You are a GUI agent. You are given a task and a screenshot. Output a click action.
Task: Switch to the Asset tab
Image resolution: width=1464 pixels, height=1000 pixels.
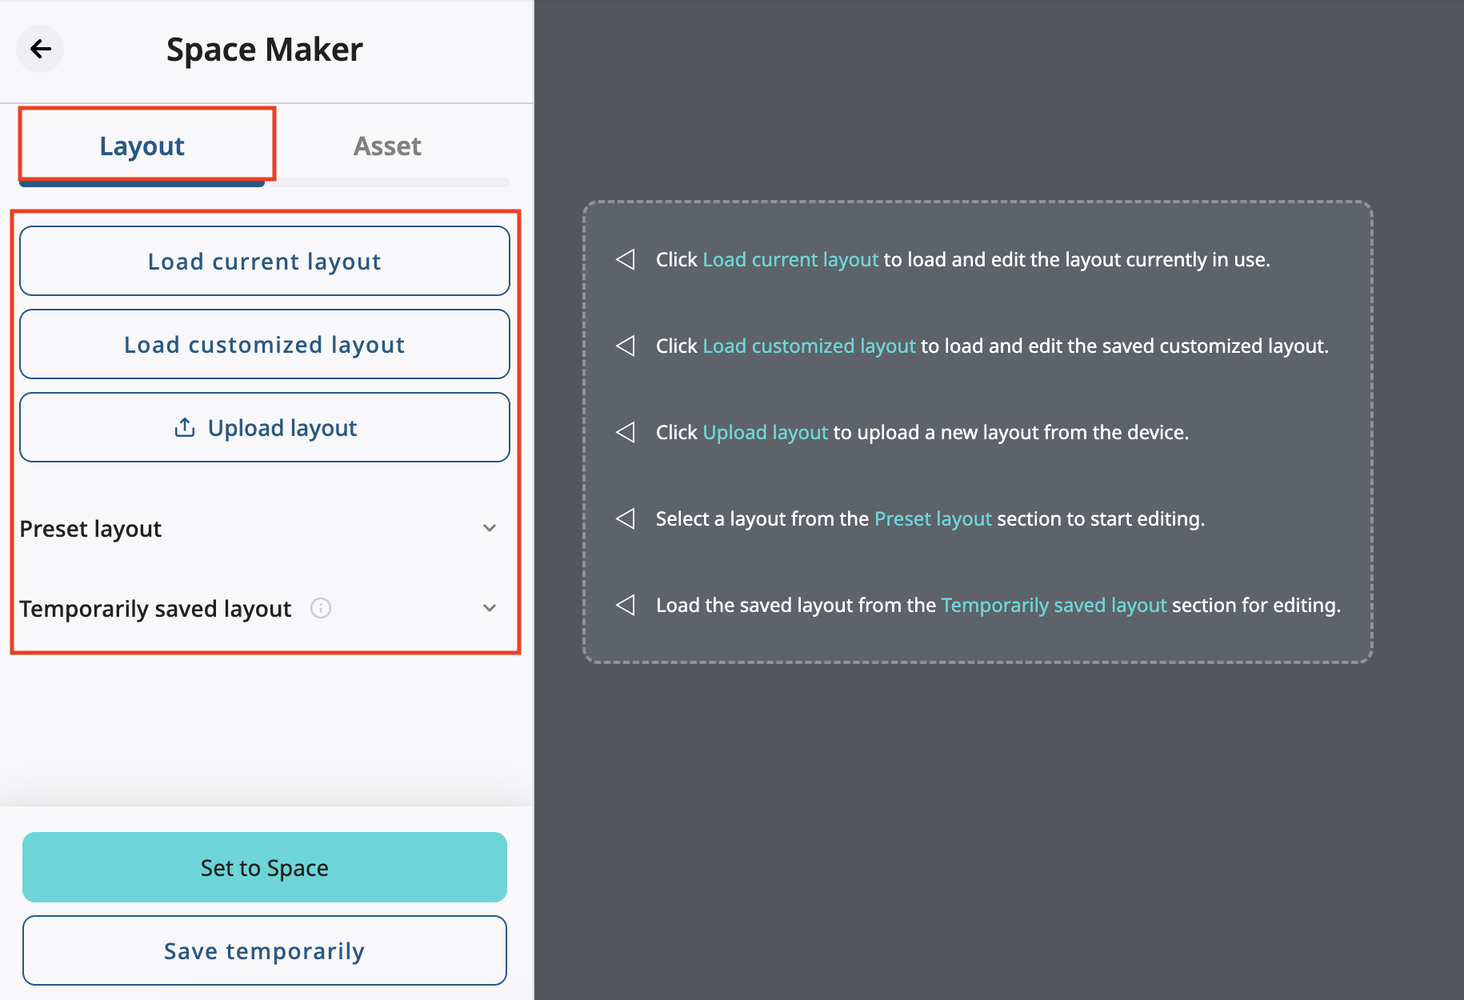point(387,146)
